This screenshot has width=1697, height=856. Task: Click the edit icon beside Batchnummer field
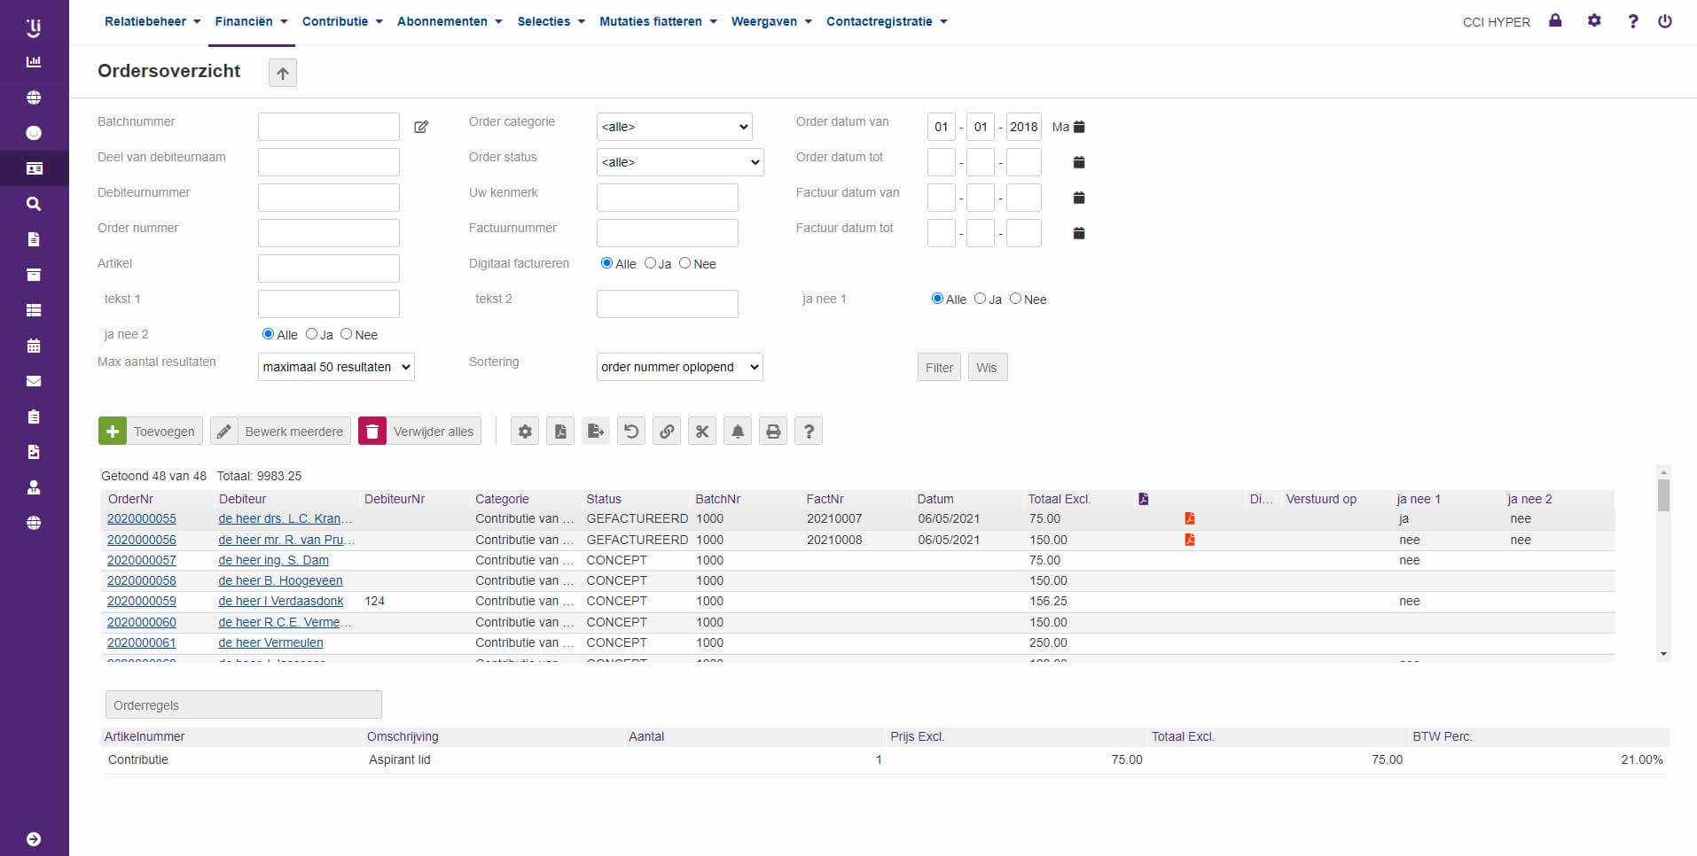click(421, 127)
